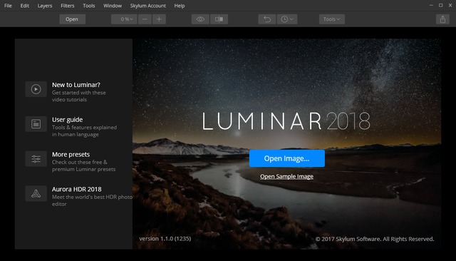Viewport: 456px width, 261px height.
Task: Close the Luminar window
Action: (x=450, y=5)
